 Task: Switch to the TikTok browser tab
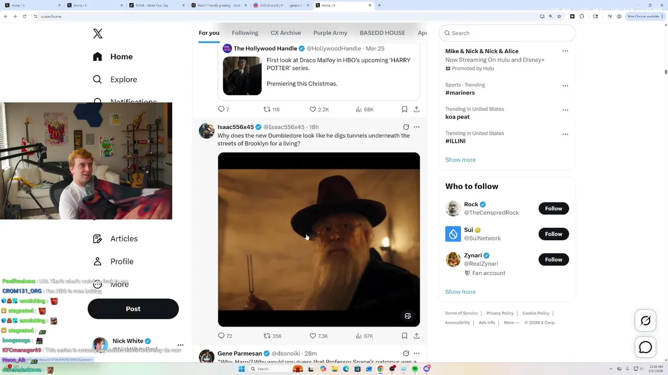(x=156, y=5)
